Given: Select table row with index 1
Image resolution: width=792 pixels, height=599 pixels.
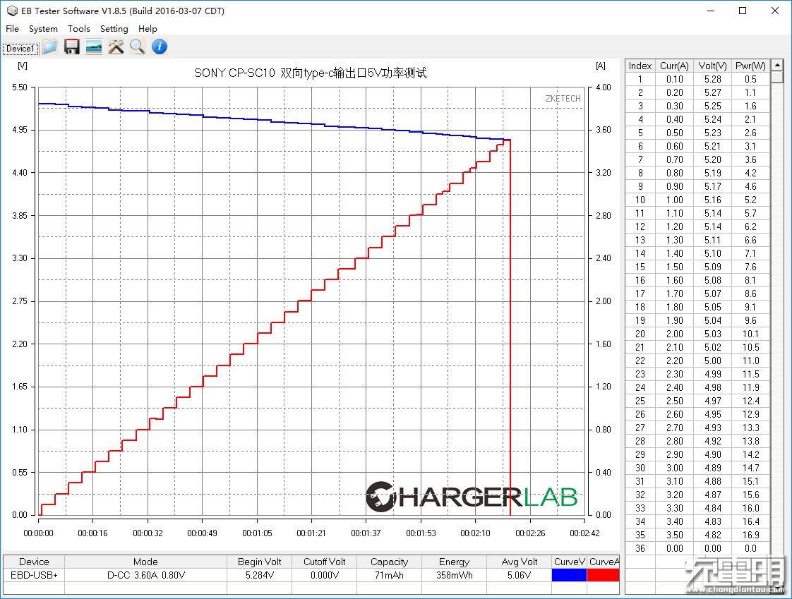Looking at the screenshot, I should point(697,79).
